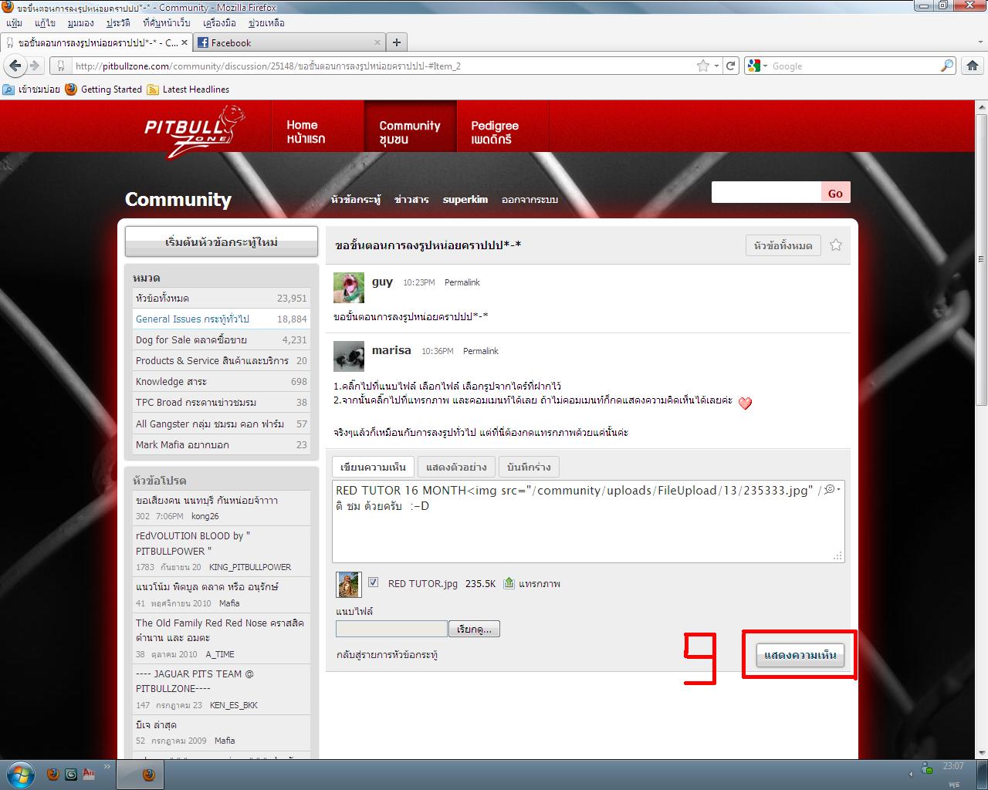Open Permalink for marisa's comment
This screenshot has height=790, width=988.
pos(480,351)
